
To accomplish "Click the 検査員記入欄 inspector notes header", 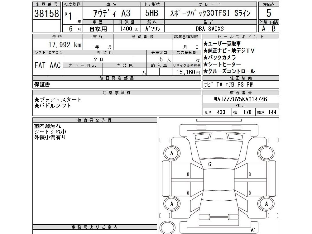I will tap(95, 120).
